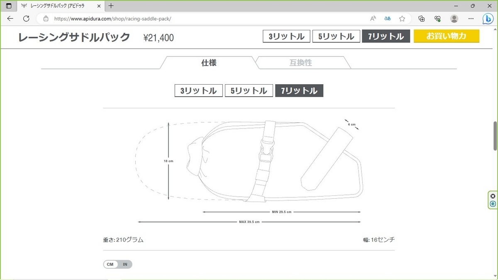Open the translate page icon
Screen dimensions: 498x280
(x=388, y=19)
